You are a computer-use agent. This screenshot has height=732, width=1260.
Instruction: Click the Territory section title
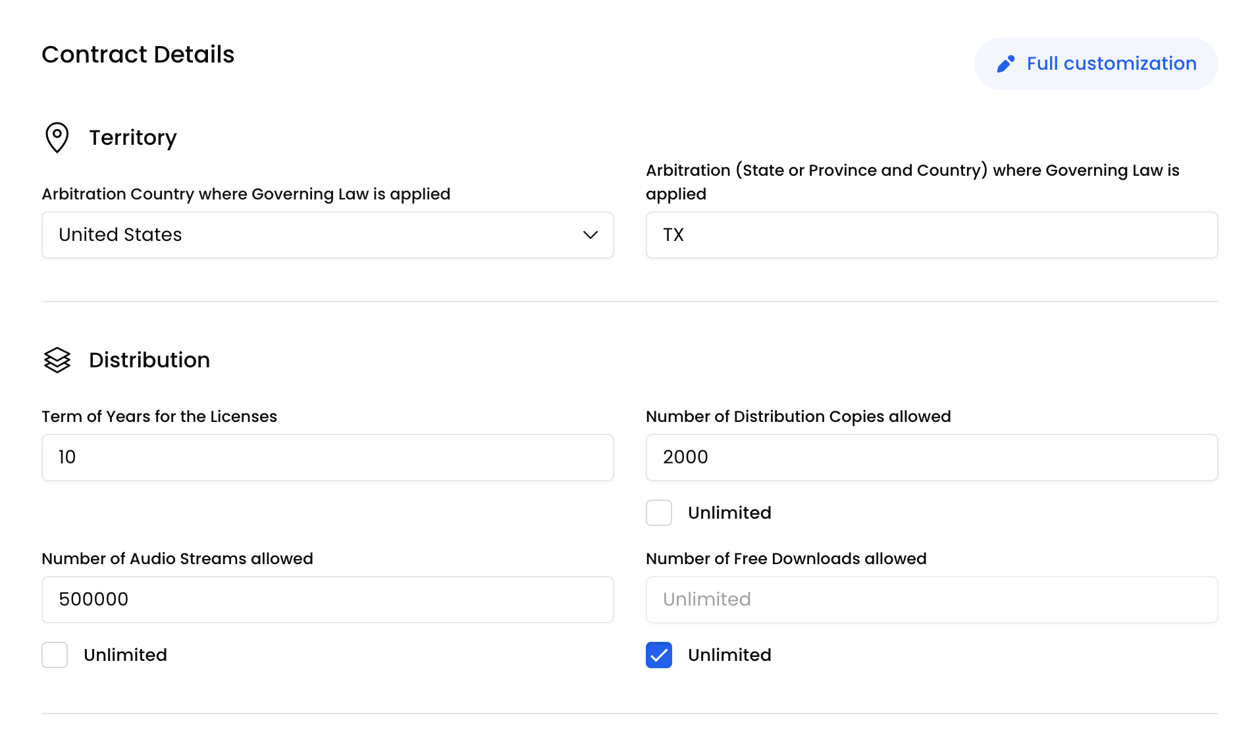(133, 138)
